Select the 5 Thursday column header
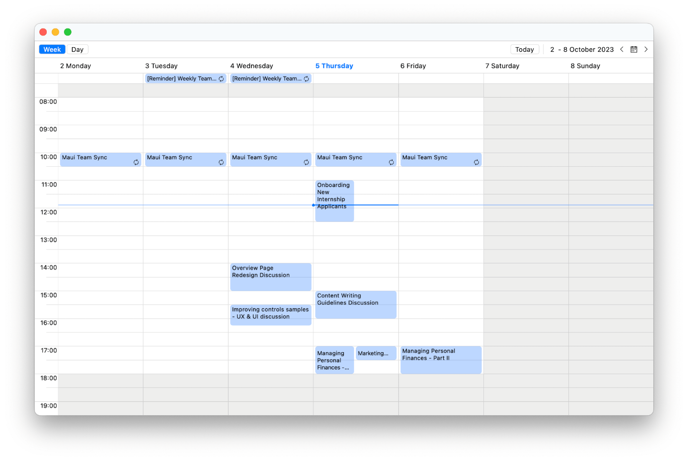Viewport: 688px width, 461px height. click(334, 66)
